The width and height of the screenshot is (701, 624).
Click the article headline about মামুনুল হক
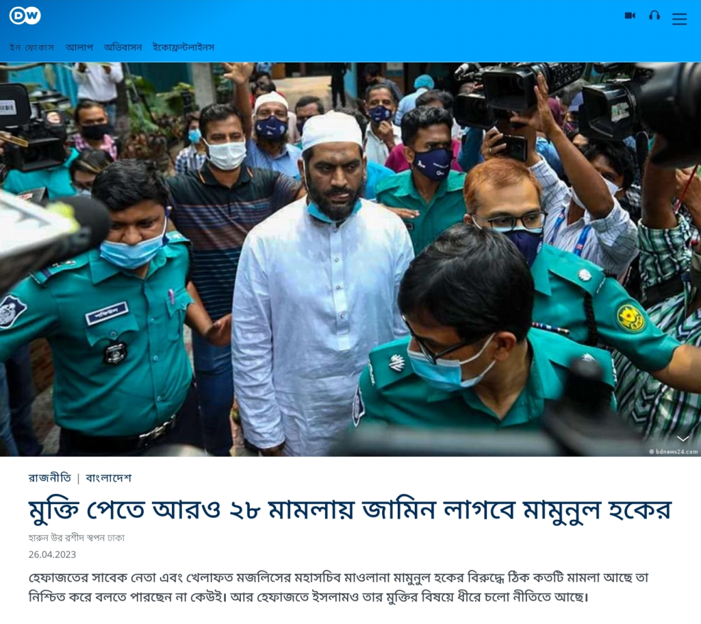tap(350, 510)
